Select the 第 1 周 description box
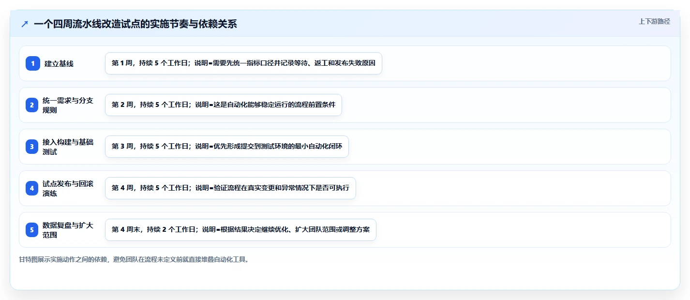The height and width of the screenshot is (300, 690). tap(243, 63)
